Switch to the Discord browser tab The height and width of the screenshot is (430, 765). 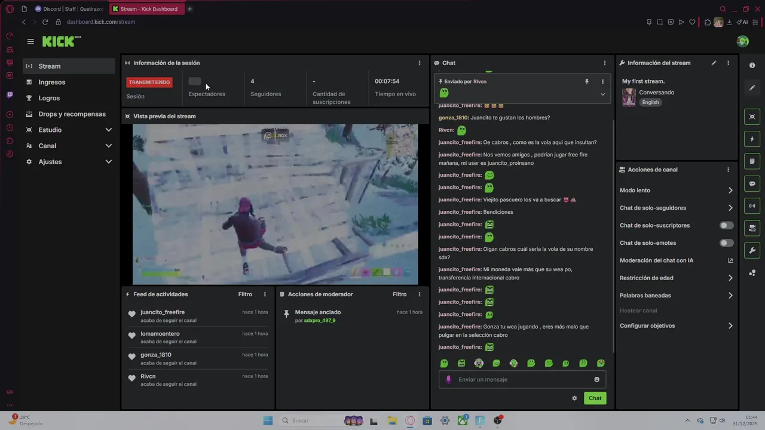click(x=70, y=9)
